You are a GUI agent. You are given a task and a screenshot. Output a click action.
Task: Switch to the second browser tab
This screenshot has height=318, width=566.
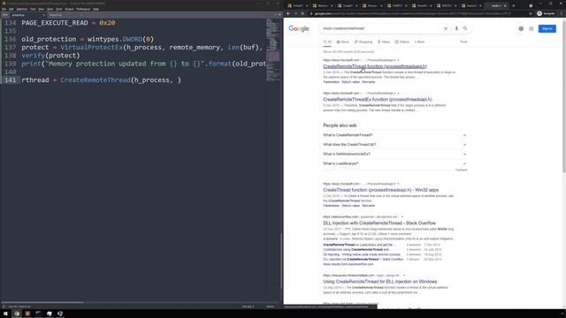(322, 6)
